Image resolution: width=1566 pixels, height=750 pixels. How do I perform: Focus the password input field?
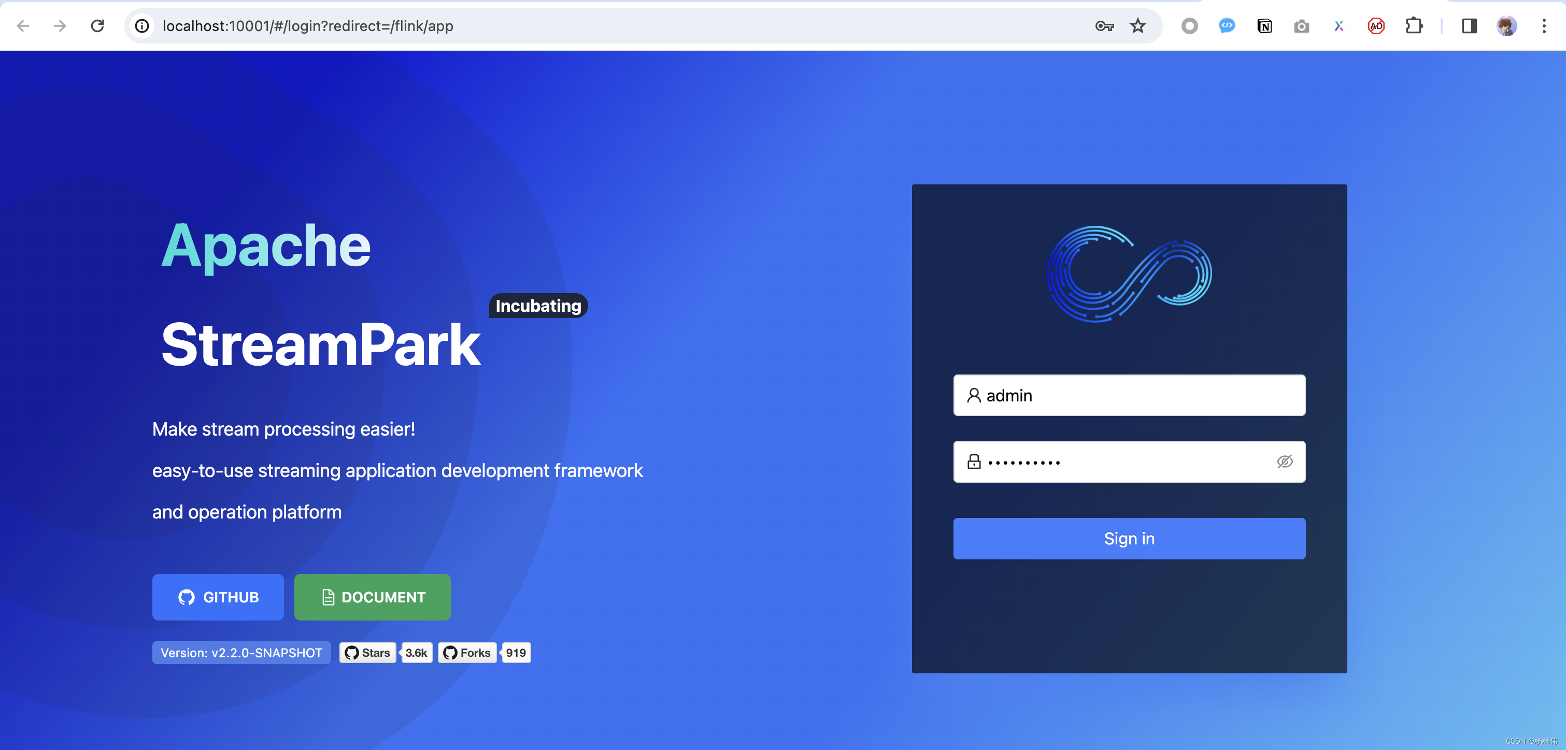click(x=1124, y=462)
